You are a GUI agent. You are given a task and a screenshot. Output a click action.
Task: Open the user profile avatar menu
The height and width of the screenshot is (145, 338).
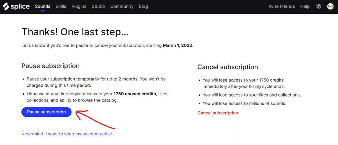coord(330,6)
